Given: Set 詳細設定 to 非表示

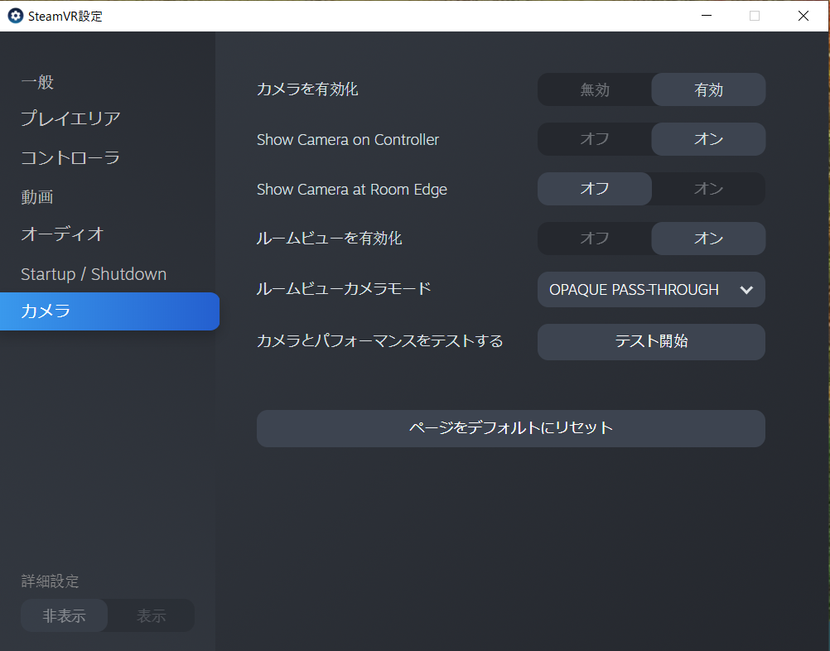Looking at the screenshot, I should (64, 615).
